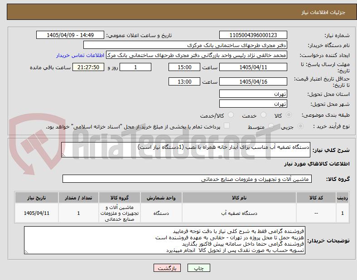Click the واحد شمارش column header
This screenshot has width=357, height=280.
click(161, 198)
